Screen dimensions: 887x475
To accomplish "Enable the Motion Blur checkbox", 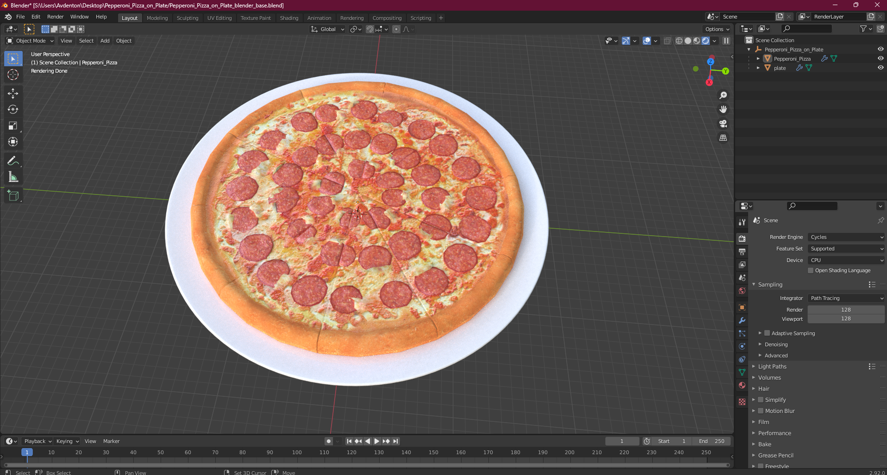I will [x=761, y=411].
